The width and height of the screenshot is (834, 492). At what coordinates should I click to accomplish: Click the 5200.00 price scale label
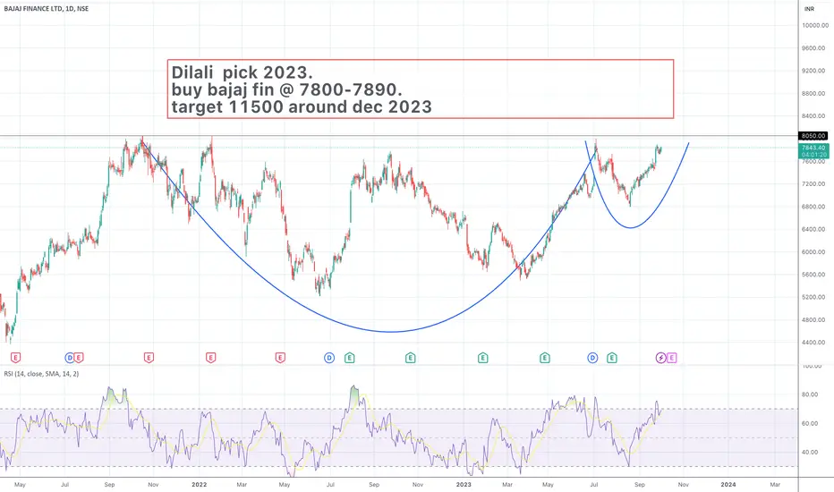[x=813, y=297]
